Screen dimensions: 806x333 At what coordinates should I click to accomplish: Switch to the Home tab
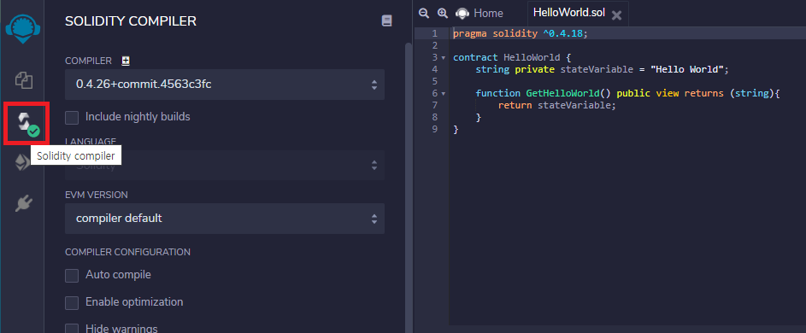pos(488,14)
